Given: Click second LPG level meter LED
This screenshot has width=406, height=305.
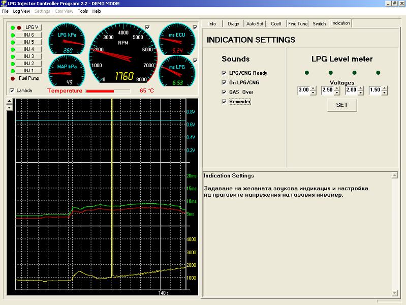Looking at the screenshot, I should point(331,73).
